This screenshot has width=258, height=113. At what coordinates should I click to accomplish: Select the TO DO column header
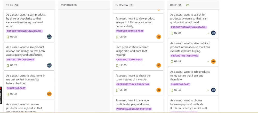[x=10, y=5]
